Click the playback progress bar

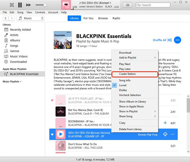coord(96,9)
